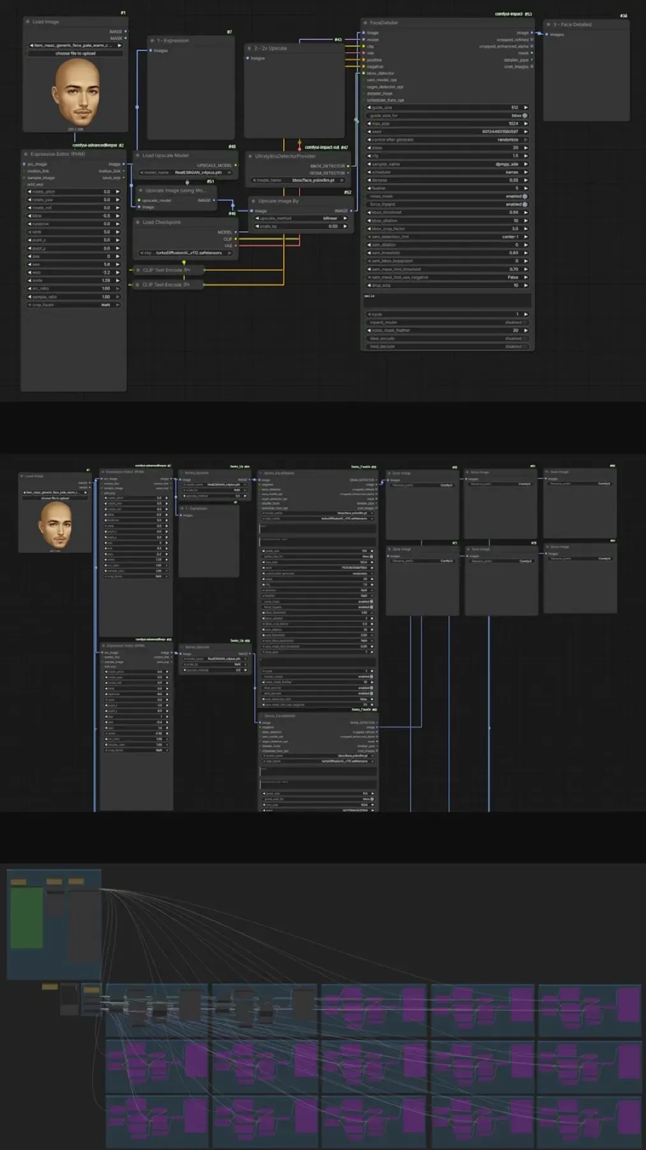
Task: Click the face preview image in top Load Image node
Action: coord(75,93)
